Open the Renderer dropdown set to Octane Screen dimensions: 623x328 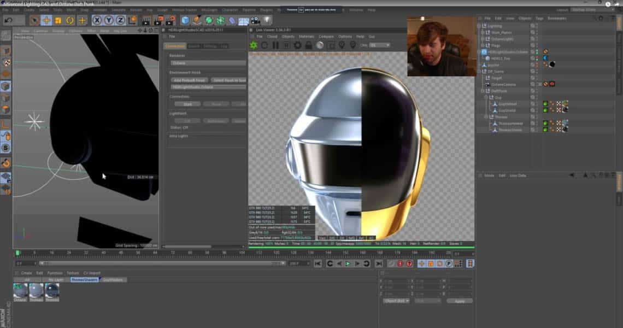(x=208, y=63)
